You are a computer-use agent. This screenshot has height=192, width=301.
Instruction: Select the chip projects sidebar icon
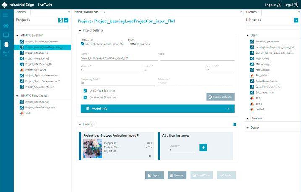[x=7, y=45]
